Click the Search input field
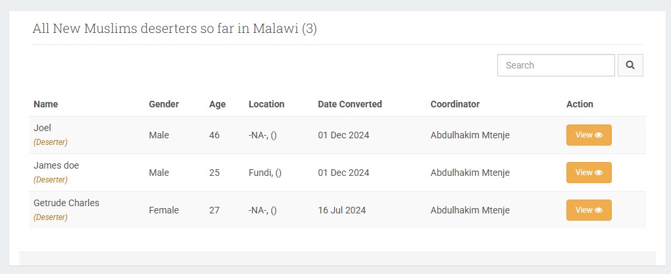Image resolution: width=671 pixels, height=274 pixels. point(556,65)
